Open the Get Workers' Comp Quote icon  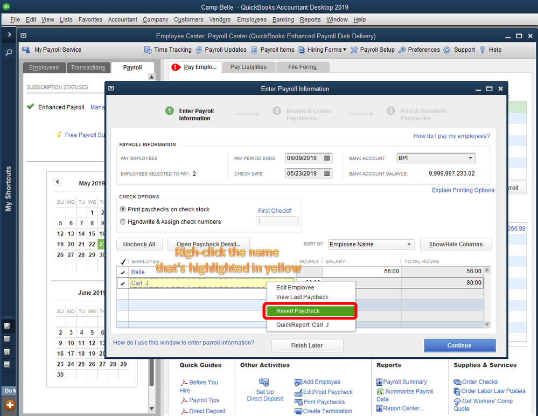click(457, 401)
